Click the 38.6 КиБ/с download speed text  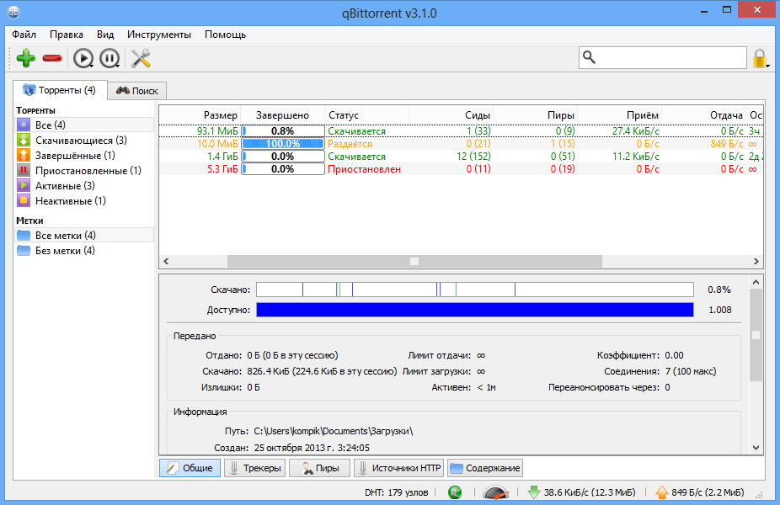pos(590,492)
